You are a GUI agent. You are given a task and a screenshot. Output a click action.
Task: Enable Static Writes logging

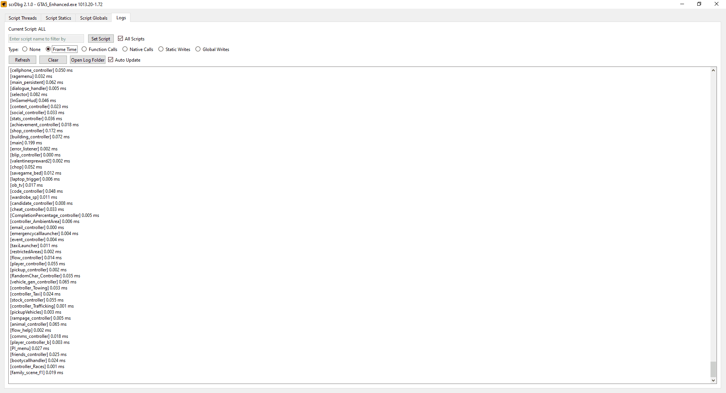tap(161, 49)
